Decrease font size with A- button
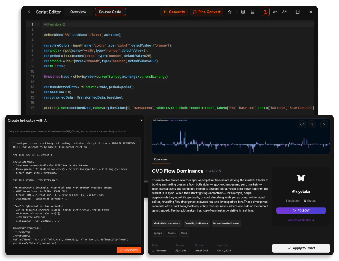 point(275,12)
